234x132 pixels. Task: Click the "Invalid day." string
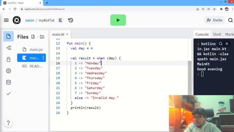click(x=105, y=98)
